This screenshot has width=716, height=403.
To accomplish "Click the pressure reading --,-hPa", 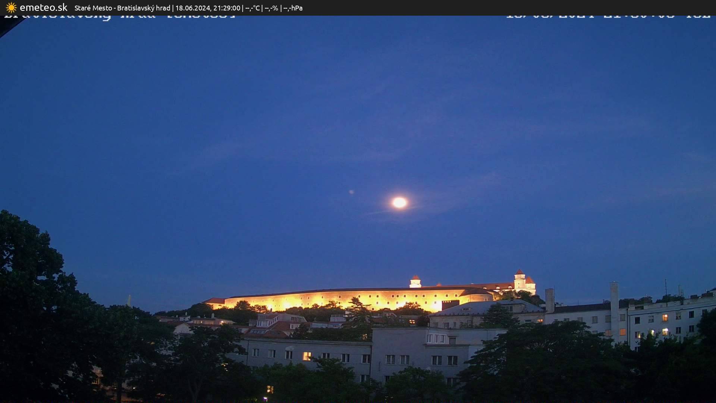I will tap(293, 8).
